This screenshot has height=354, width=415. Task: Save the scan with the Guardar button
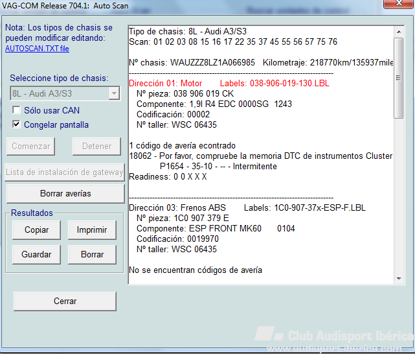[36, 255]
